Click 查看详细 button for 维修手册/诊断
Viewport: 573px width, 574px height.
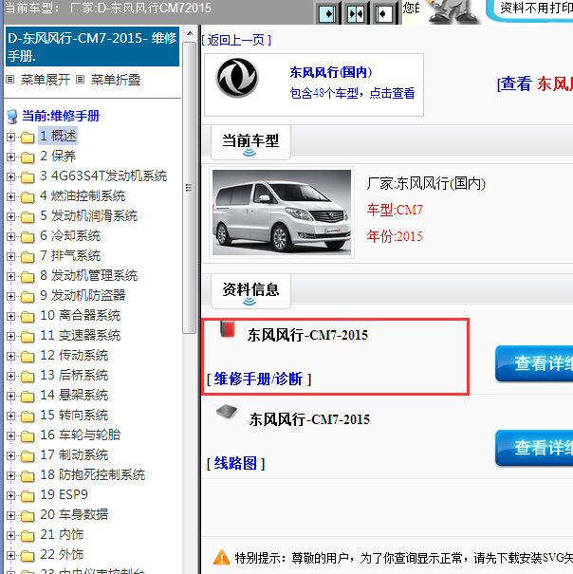click(x=534, y=363)
